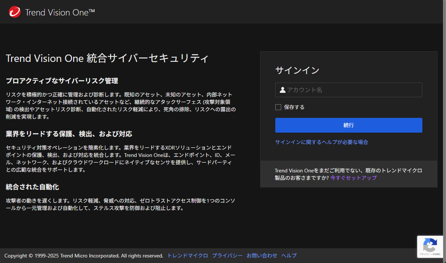This screenshot has width=446, height=263.
Task: Click the Trend Vision One™ header brand text
Action: pyautogui.click(x=60, y=12)
